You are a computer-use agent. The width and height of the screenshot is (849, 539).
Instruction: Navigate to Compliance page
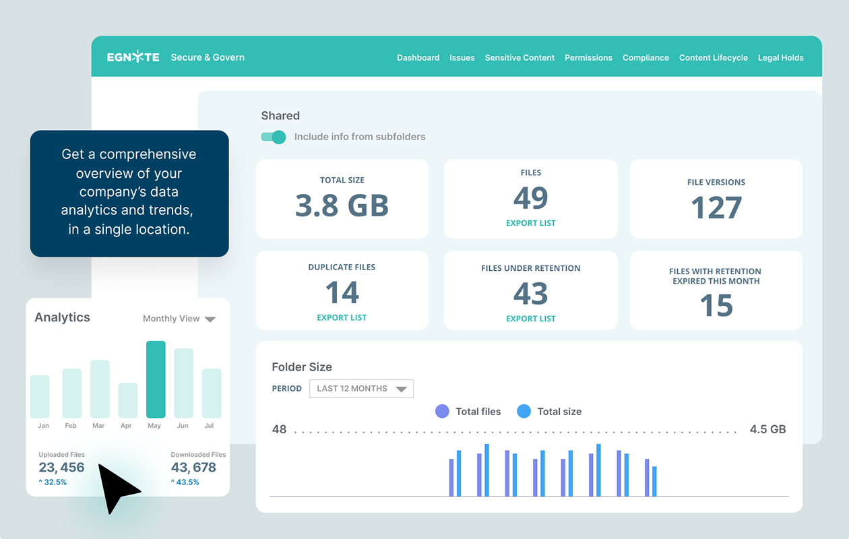pyautogui.click(x=646, y=58)
